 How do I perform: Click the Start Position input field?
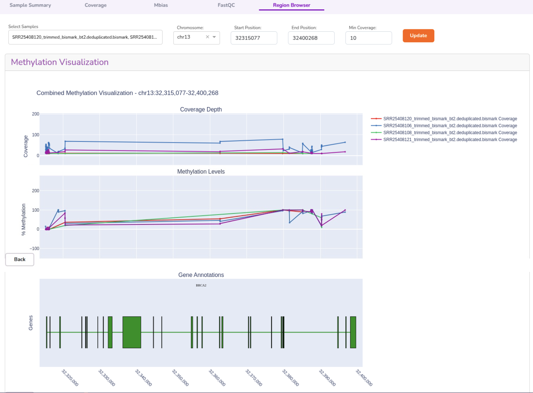pos(254,38)
